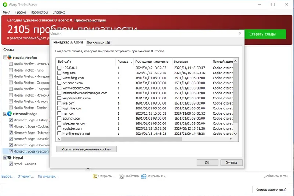294x196 pixels.
Task: Switch to Менеджер IE Cookie tab
Action: pos(68,42)
